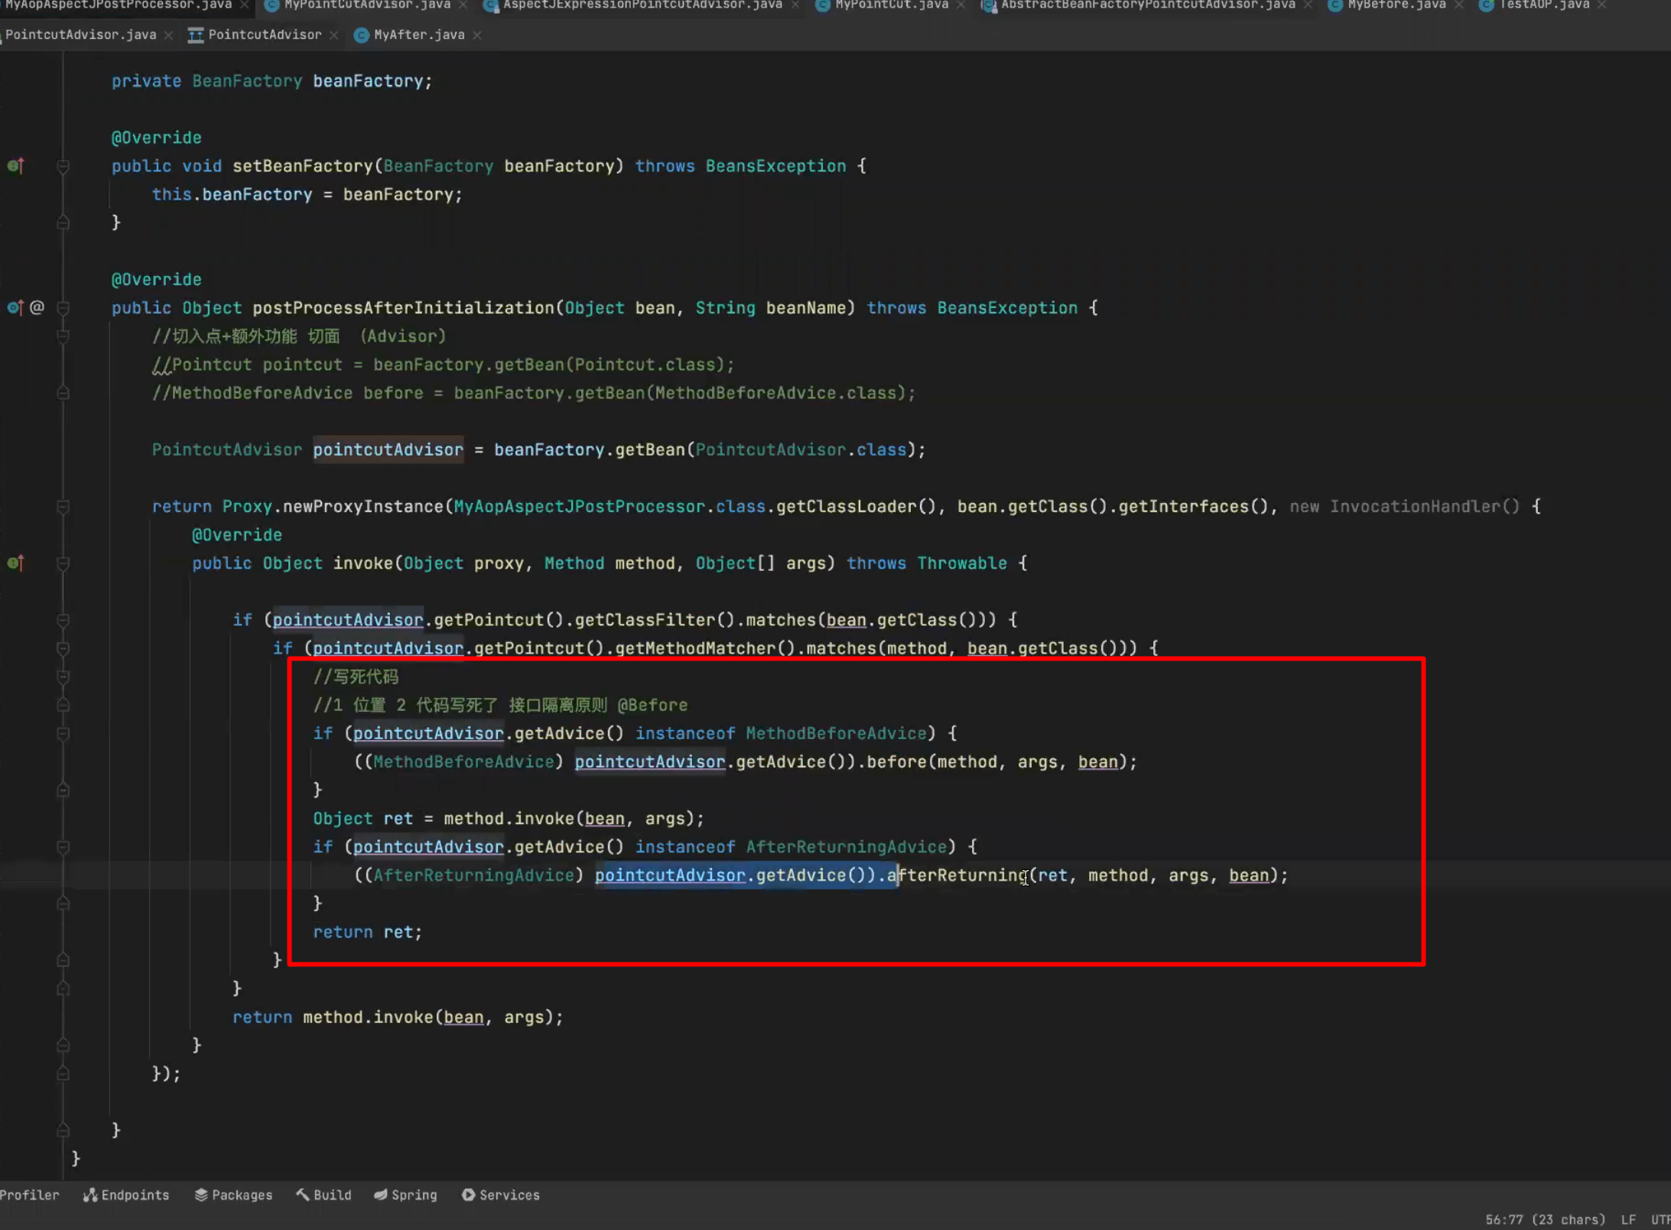Collapse the Proxy.newProxyInstance return statement

63,507
